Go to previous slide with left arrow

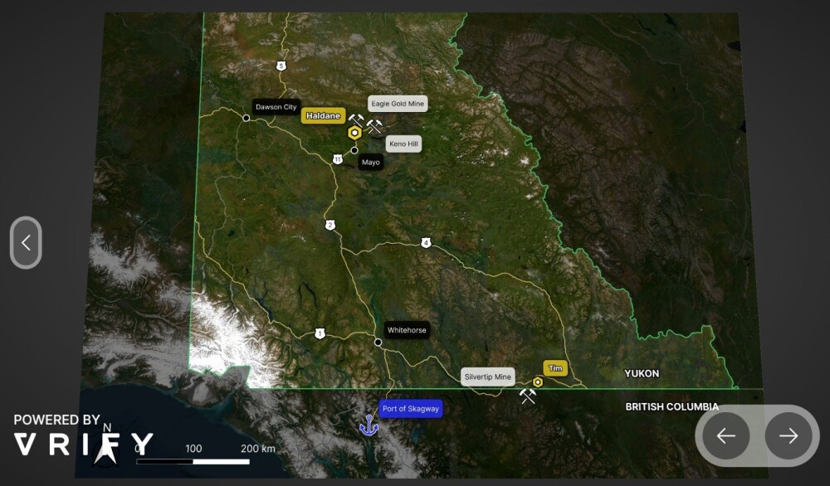pos(725,435)
